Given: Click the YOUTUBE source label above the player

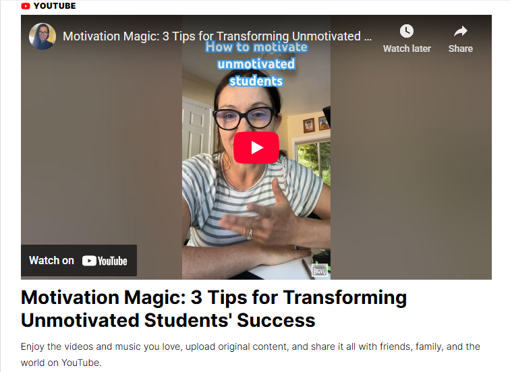Looking at the screenshot, I should 55,6.
